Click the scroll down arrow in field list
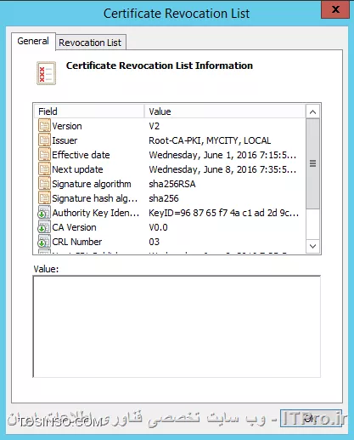 (312, 246)
